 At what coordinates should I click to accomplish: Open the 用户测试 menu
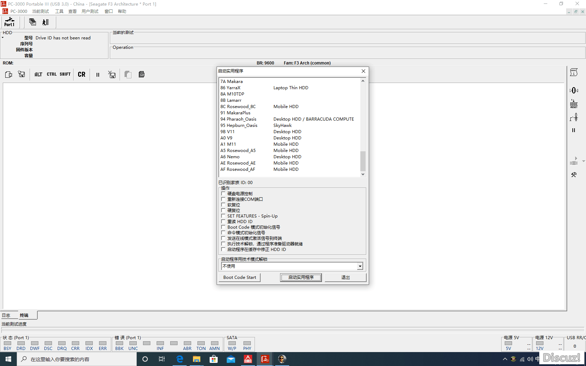click(90, 12)
